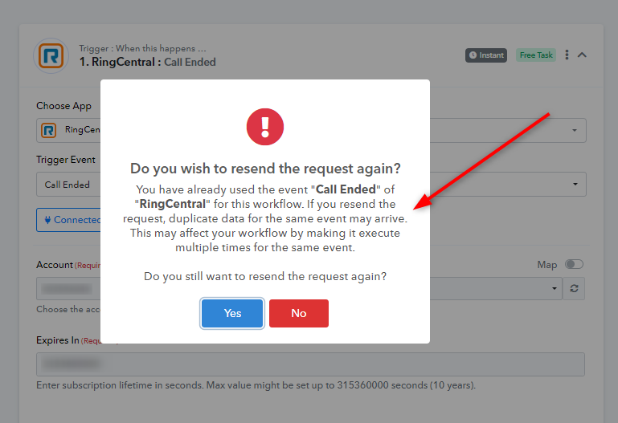Click the "Trigger : When this happens" label
Screen dimensions: 618x423
tap(142, 48)
